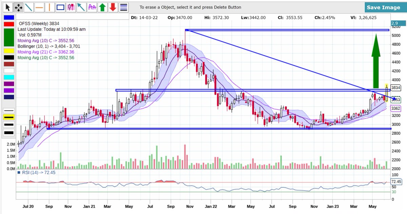This screenshot has height=214, width=407.
Task: Select the trendline drawing tool
Action: pos(29,7)
